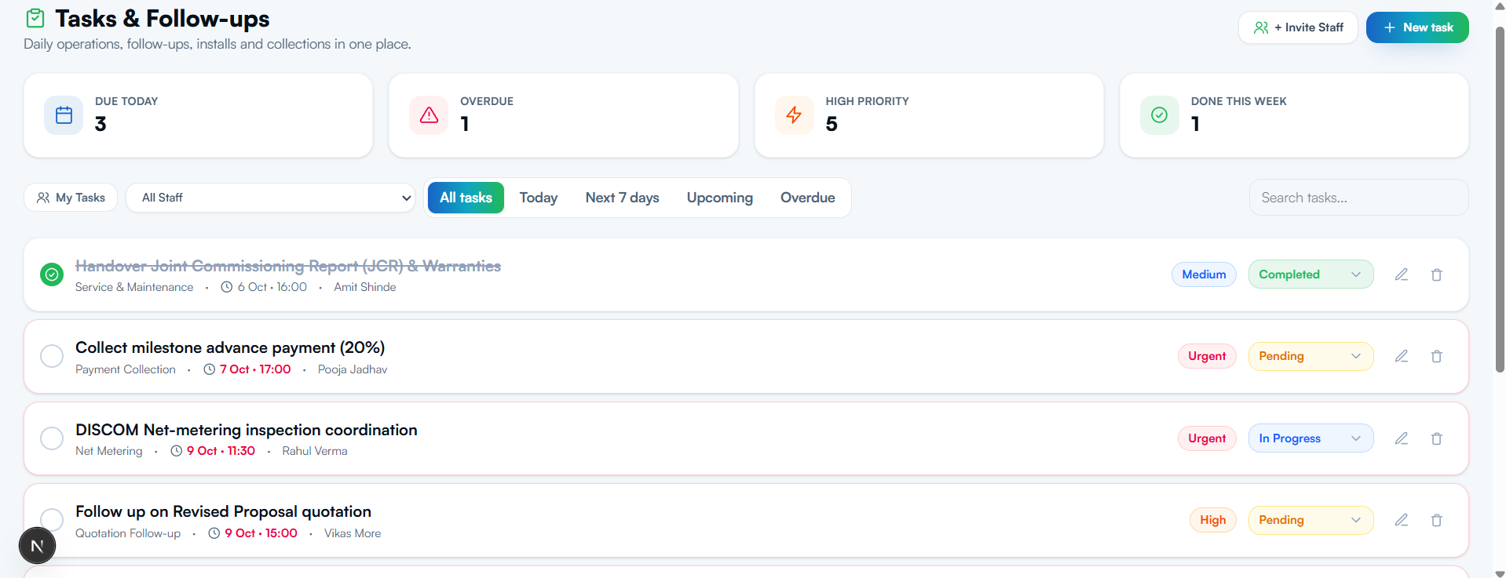Click the Done This Week checkmark icon

point(1159,115)
